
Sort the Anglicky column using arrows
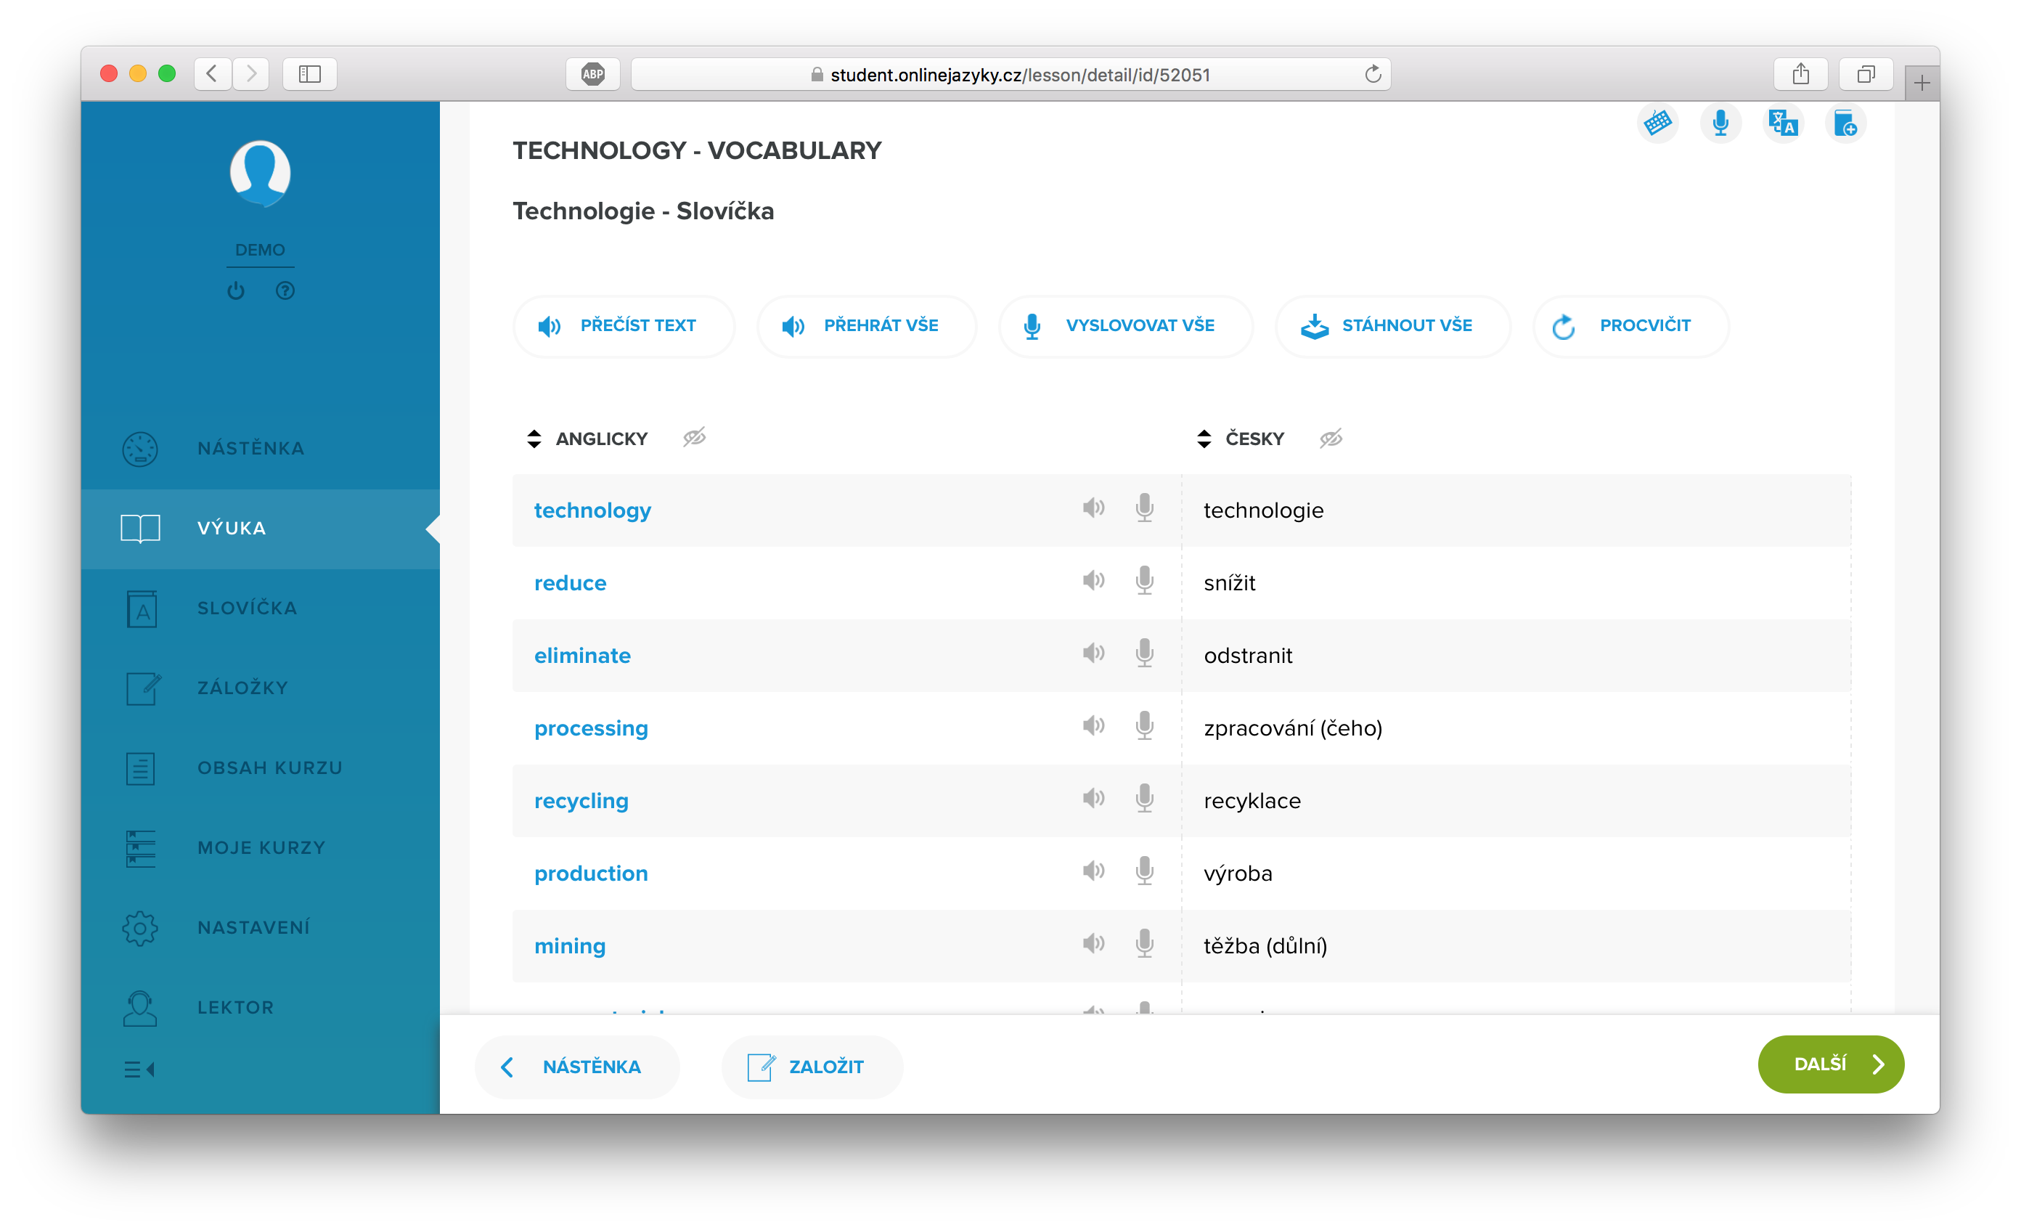click(x=534, y=439)
